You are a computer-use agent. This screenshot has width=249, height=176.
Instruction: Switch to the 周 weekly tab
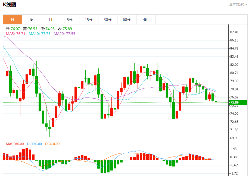[32, 20]
